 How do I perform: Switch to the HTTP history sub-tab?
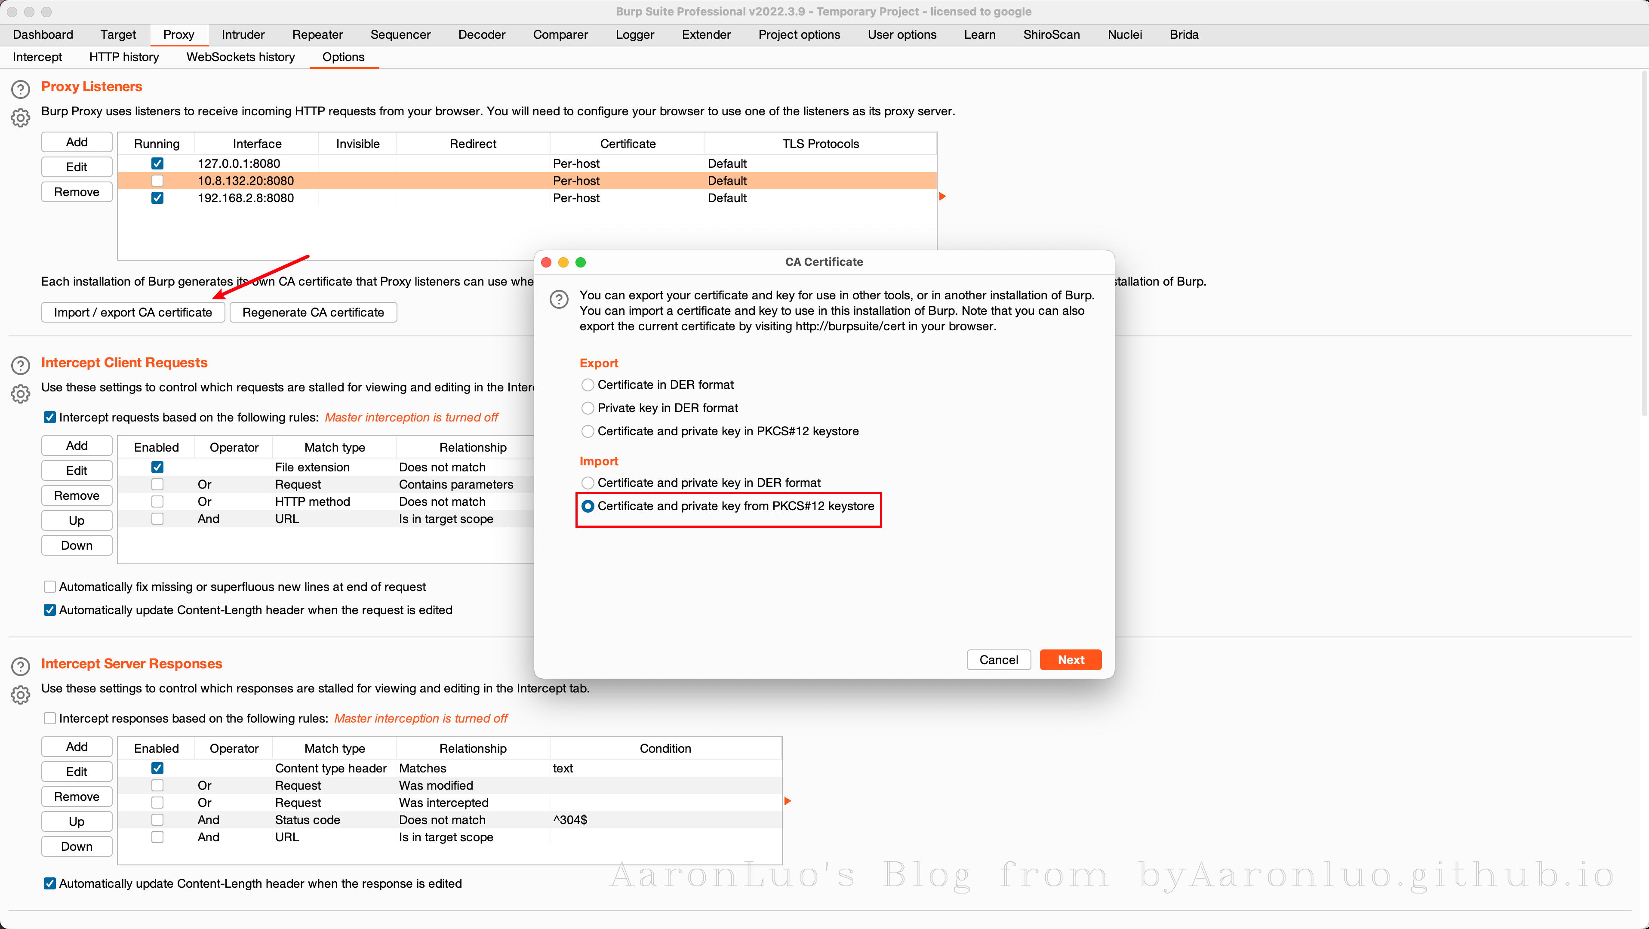(x=123, y=57)
